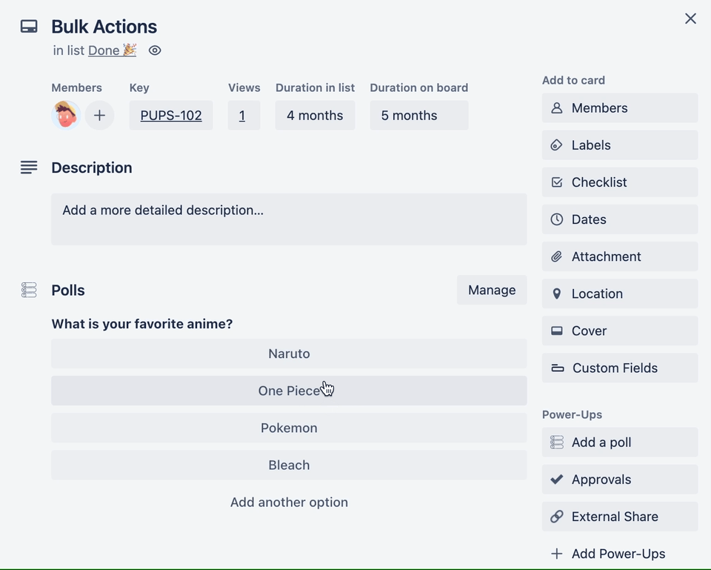
Task: Open the Approvals power-up
Action: (x=619, y=480)
